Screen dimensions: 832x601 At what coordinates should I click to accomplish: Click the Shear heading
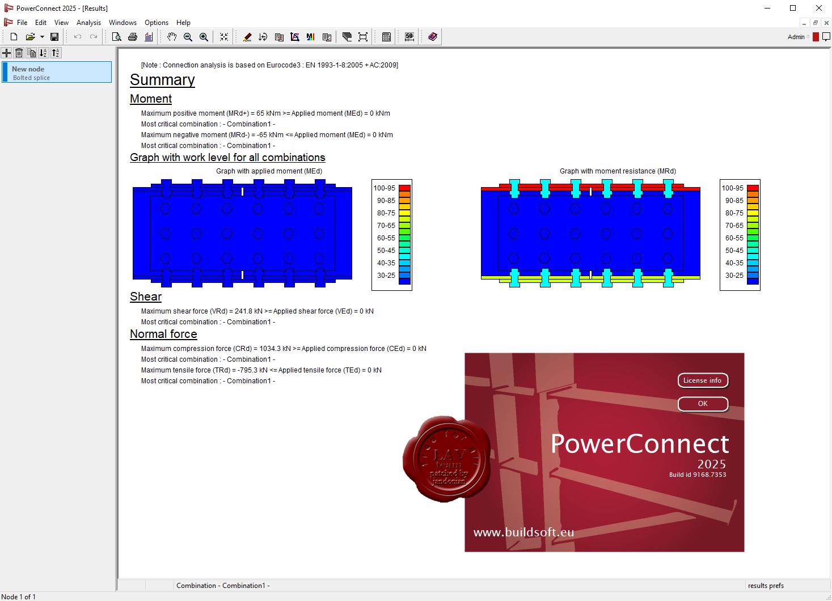coord(146,297)
